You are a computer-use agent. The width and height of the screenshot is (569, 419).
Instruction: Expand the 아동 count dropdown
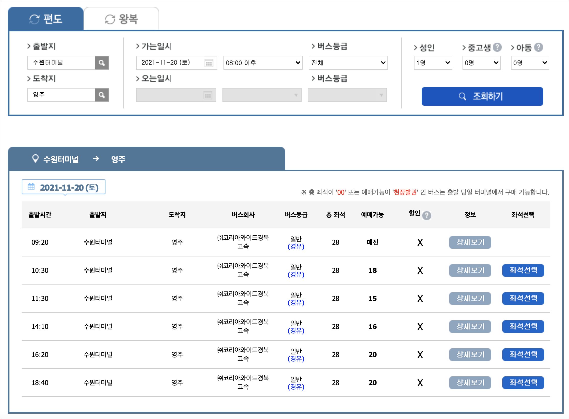pyautogui.click(x=530, y=63)
